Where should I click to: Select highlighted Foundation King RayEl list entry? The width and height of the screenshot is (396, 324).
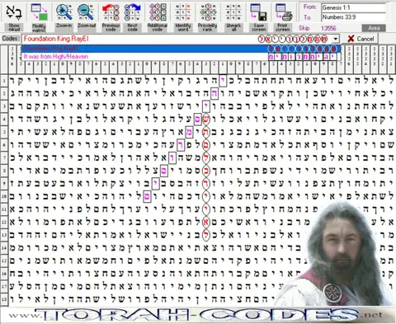(181, 49)
